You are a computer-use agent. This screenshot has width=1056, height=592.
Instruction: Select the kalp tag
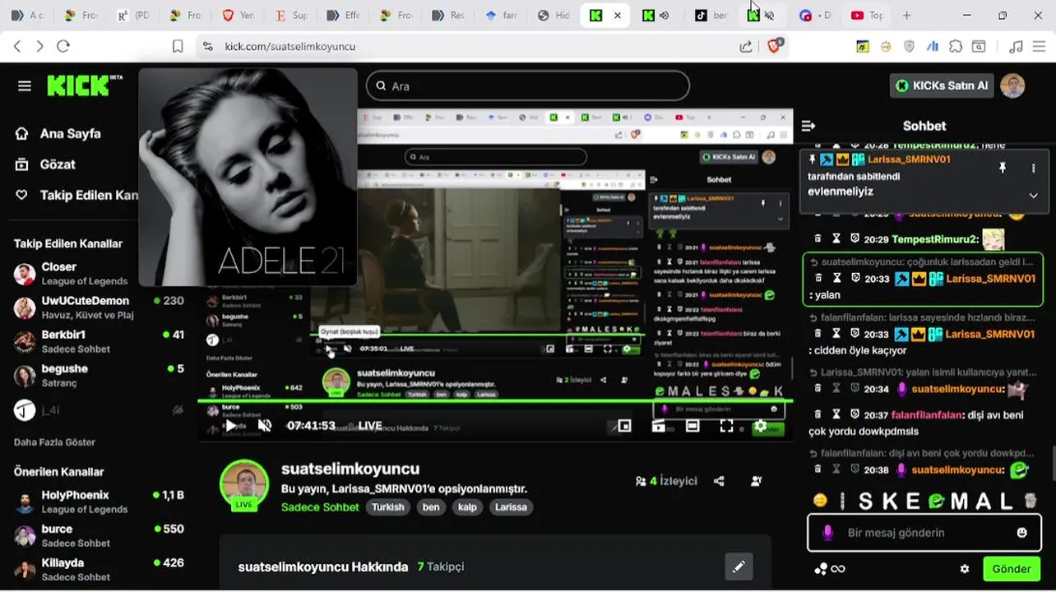(x=467, y=507)
